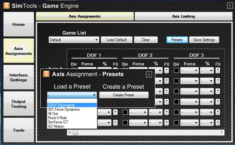This screenshot has width=235, height=145.
Task: Click DOF 2 Flt stepper in the bottom axis row
Action: 166,122
